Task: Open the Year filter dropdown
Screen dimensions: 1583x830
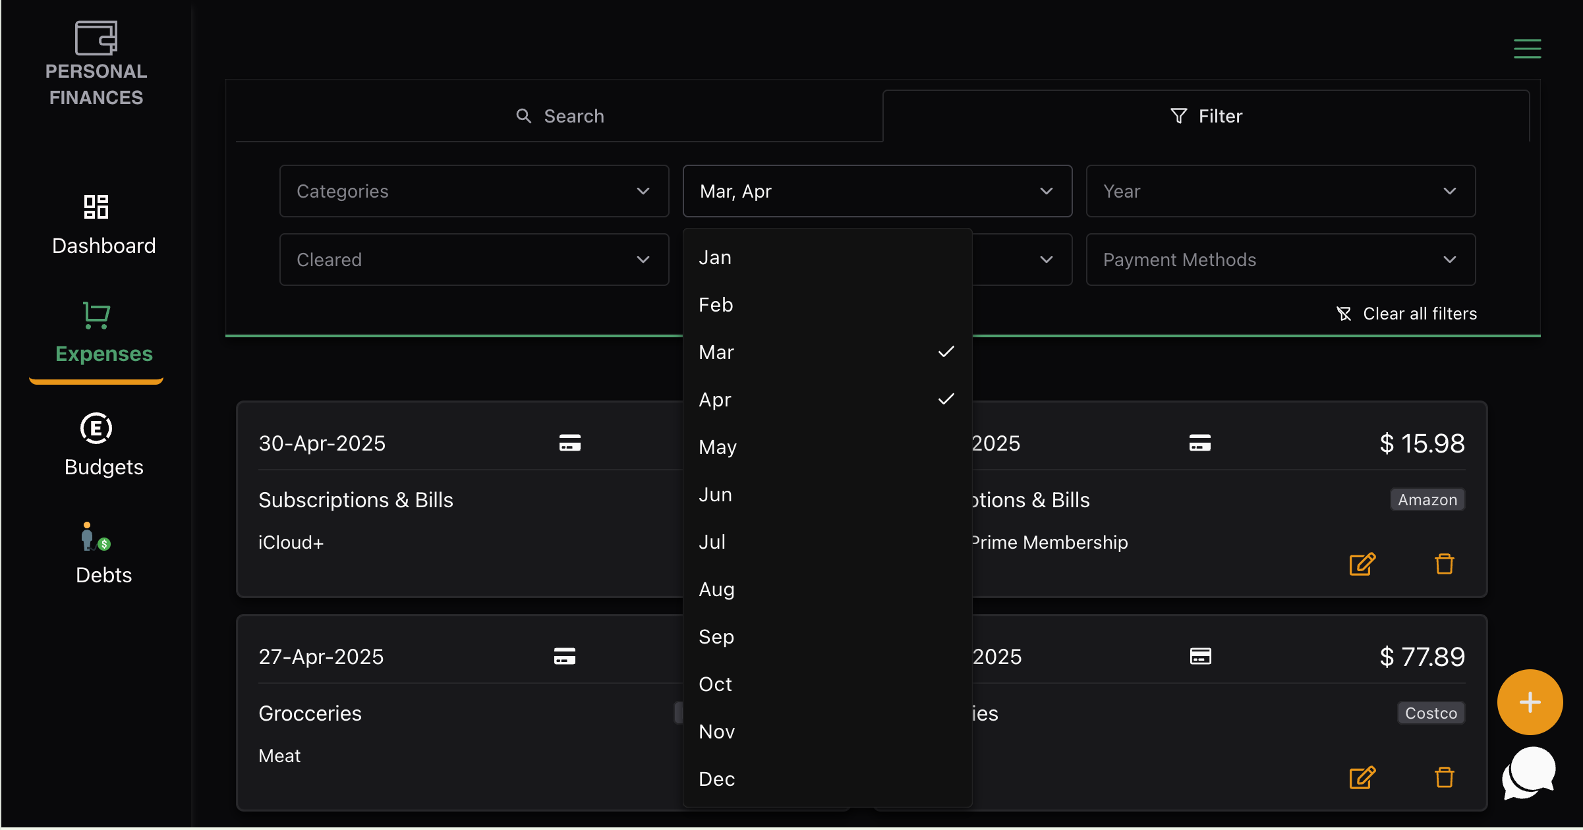Action: pyautogui.click(x=1280, y=191)
